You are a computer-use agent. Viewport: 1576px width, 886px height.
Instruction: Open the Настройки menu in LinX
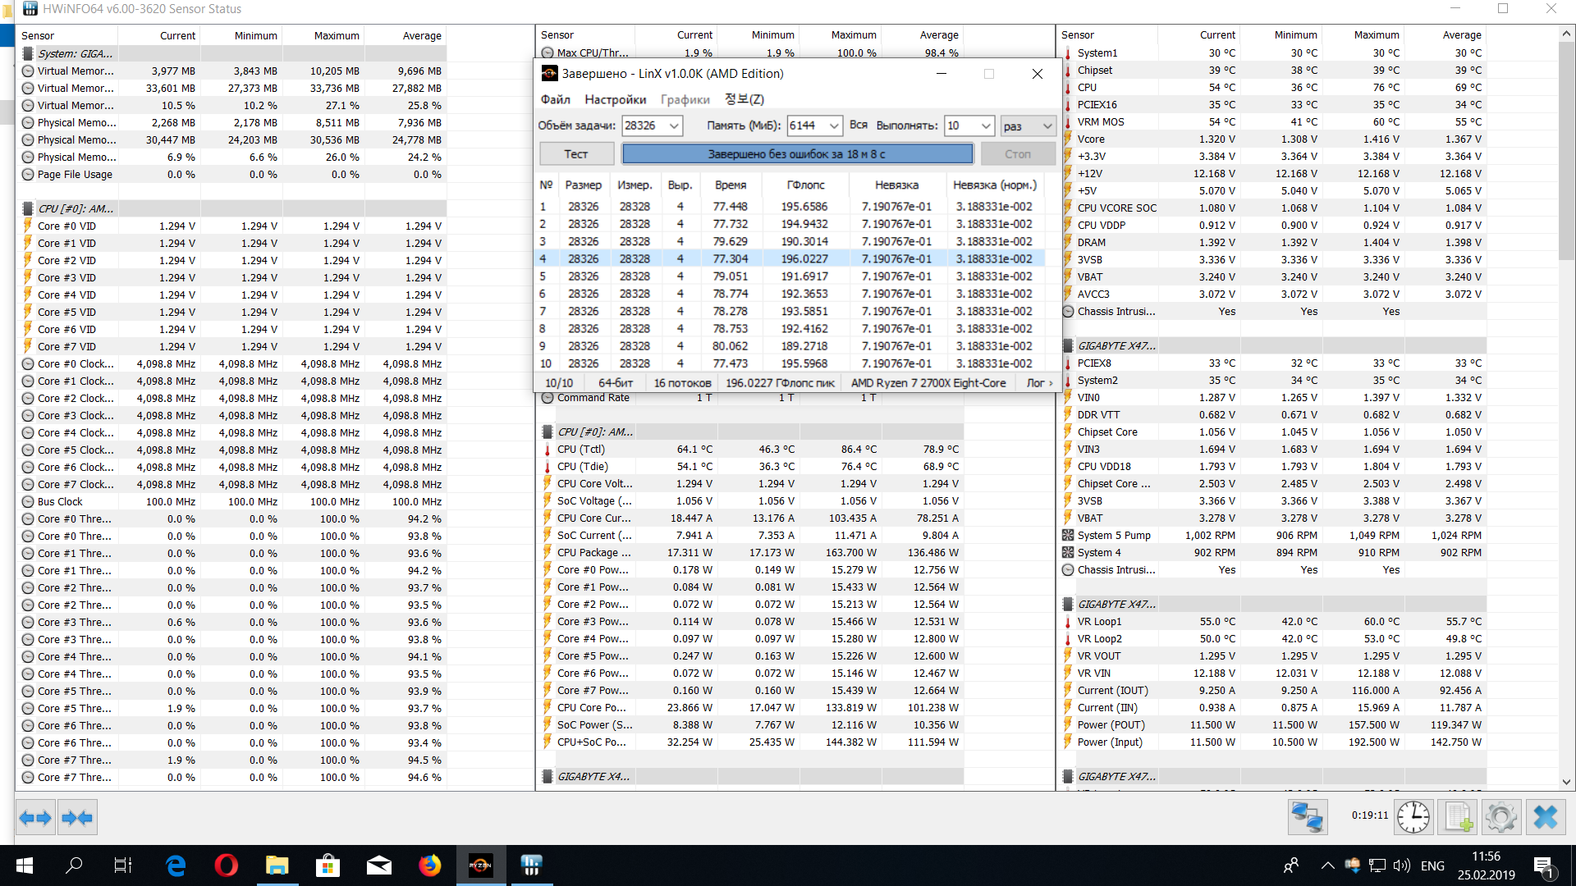click(615, 99)
